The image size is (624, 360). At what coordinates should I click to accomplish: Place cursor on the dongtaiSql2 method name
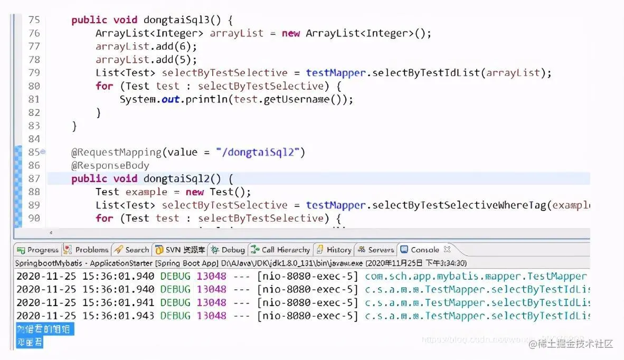tap(177, 178)
